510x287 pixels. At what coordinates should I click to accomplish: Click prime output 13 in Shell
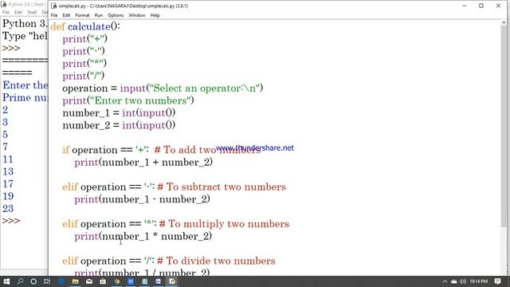click(x=8, y=171)
